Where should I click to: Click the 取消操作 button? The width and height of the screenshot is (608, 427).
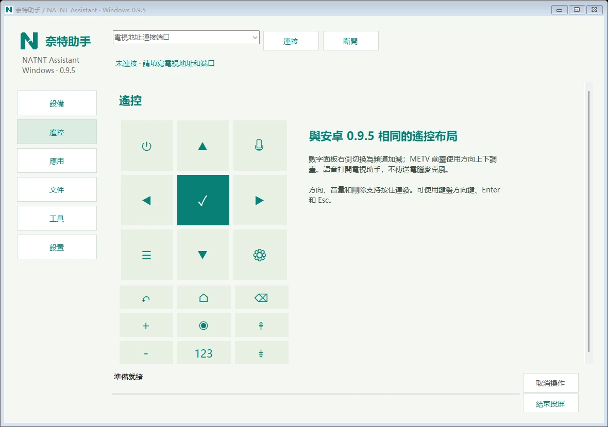[x=551, y=383]
